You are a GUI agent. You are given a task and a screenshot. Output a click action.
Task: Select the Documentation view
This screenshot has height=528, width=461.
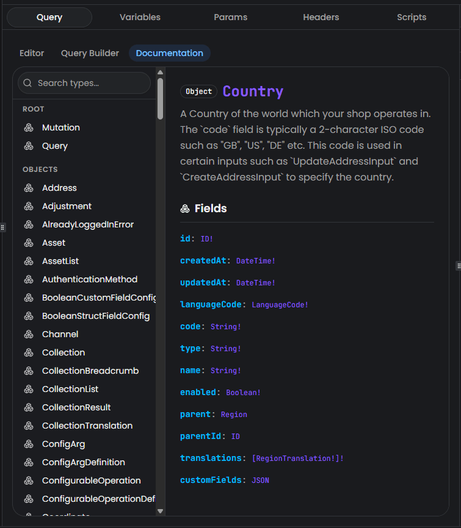170,53
